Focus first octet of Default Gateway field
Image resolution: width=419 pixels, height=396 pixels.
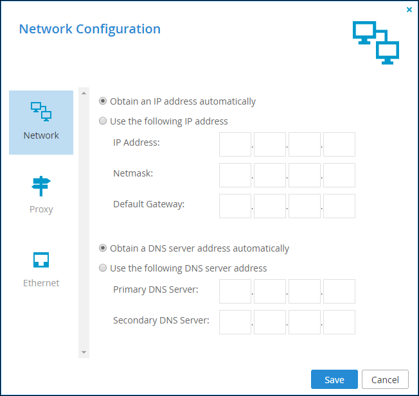235,206
